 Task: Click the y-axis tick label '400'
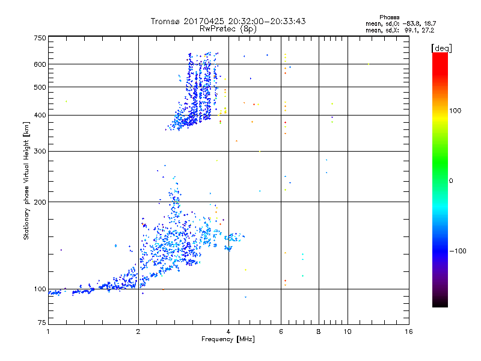click(40, 116)
